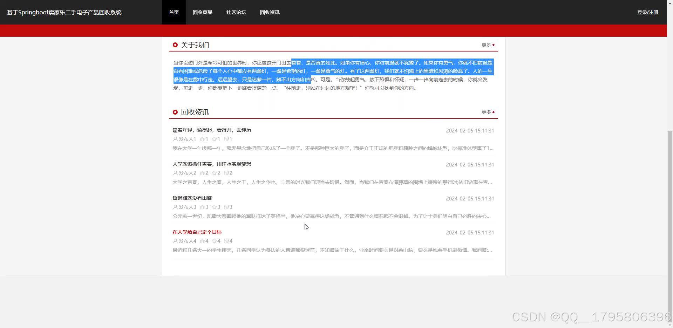Click the comment icon in 发布人2 row
The height and width of the screenshot is (328, 673).
click(x=226, y=173)
